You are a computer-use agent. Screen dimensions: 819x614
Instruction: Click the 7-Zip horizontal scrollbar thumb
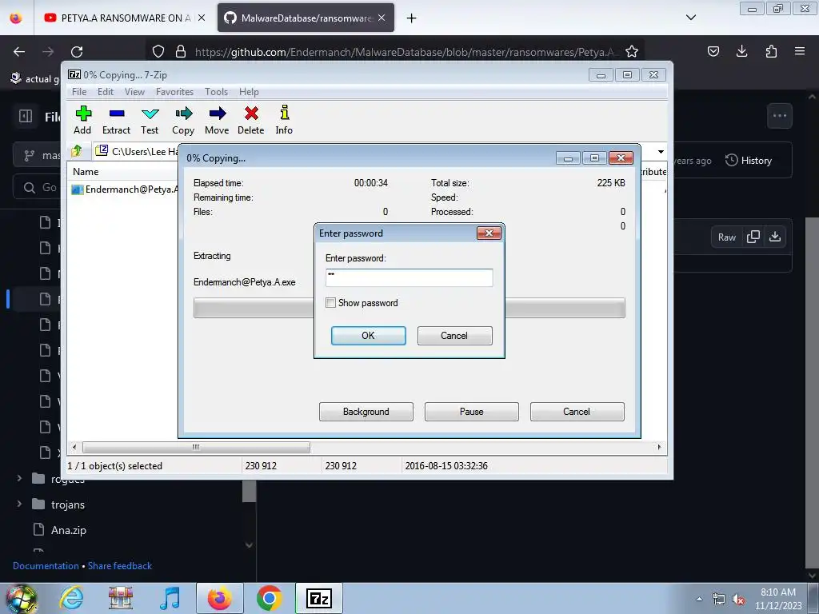tap(196, 448)
